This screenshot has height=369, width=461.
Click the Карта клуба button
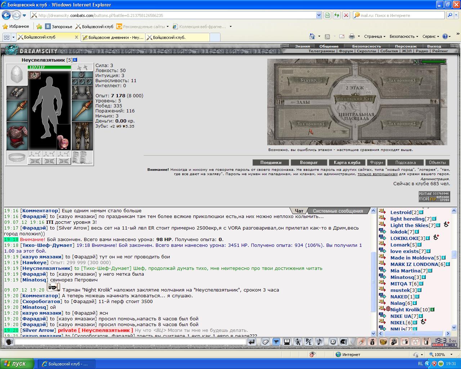[347, 163]
